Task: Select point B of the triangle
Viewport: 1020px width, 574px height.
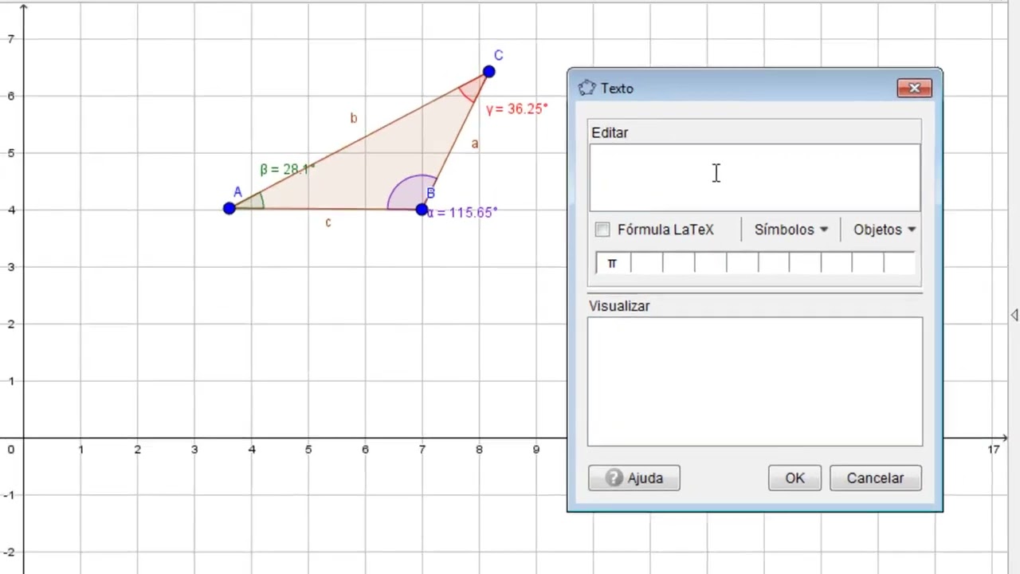Action: pyautogui.click(x=422, y=210)
